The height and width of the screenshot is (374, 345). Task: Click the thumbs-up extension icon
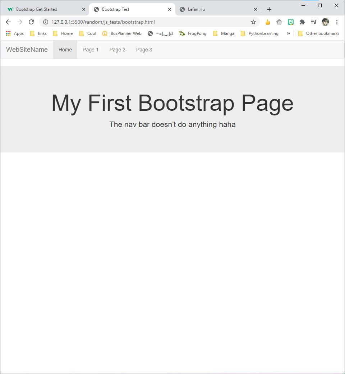pyautogui.click(x=267, y=22)
